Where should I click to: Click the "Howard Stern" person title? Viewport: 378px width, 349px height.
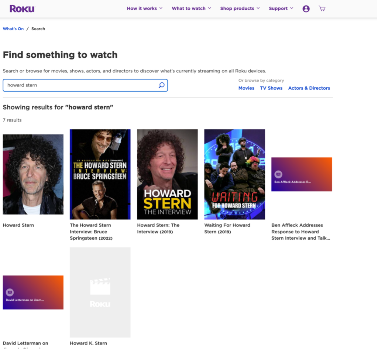click(x=18, y=225)
